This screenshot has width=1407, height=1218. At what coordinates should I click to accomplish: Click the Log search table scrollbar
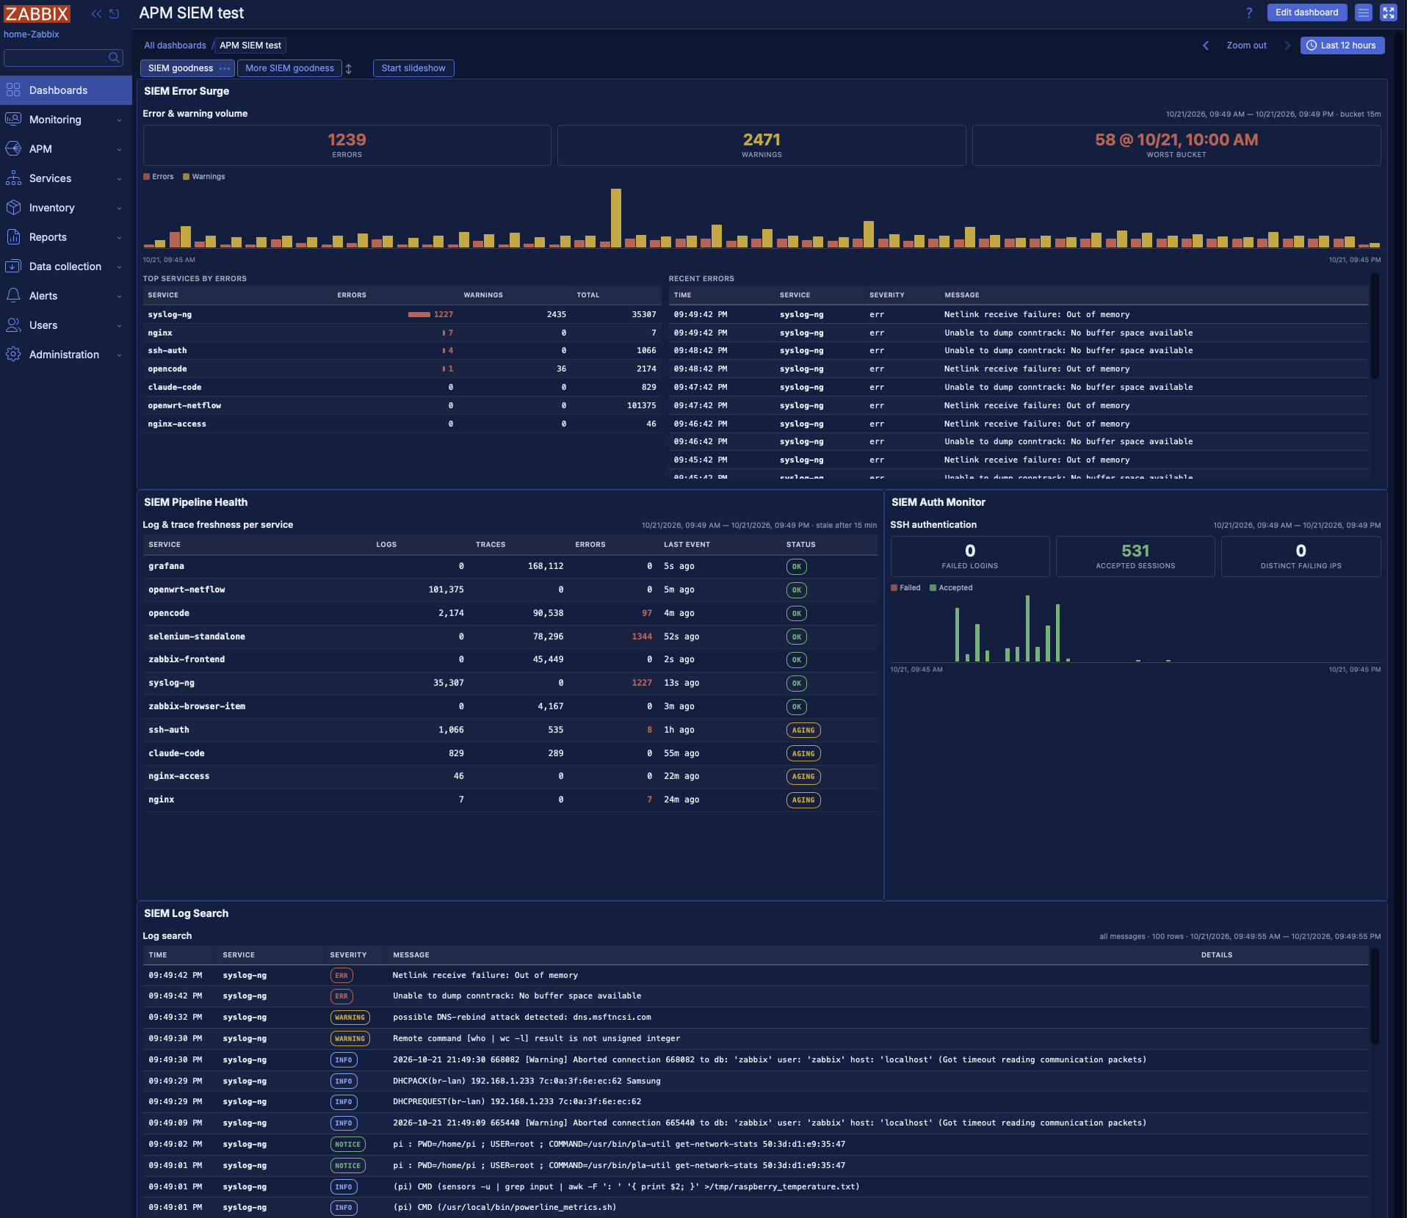click(x=1375, y=996)
